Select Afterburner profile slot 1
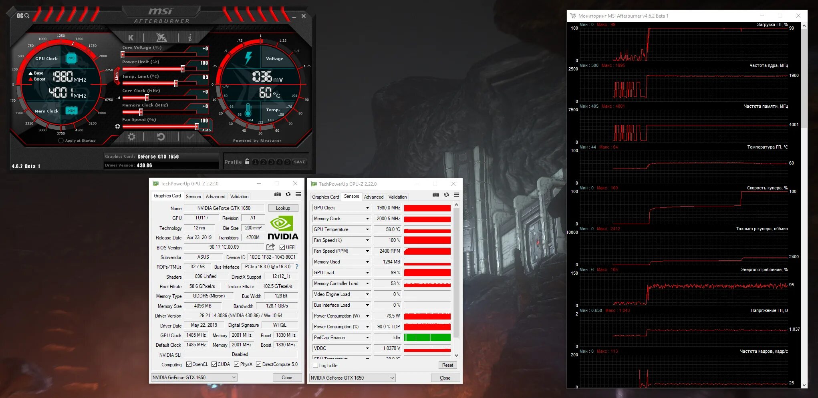Image resolution: width=818 pixels, height=398 pixels. [255, 162]
